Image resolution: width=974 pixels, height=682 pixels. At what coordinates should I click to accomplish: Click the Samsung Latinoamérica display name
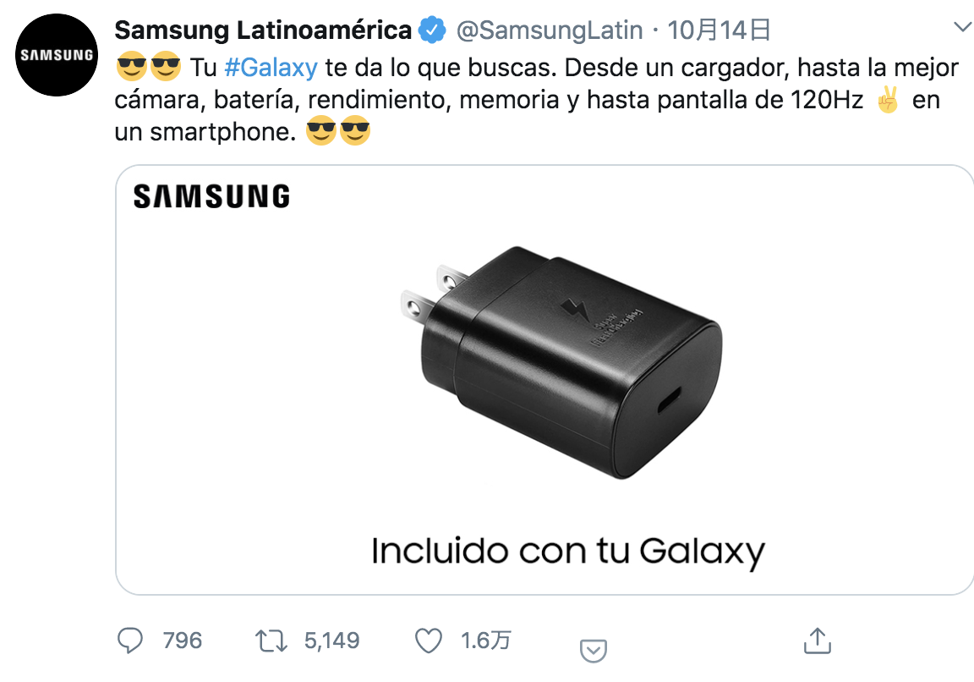pos(263,30)
